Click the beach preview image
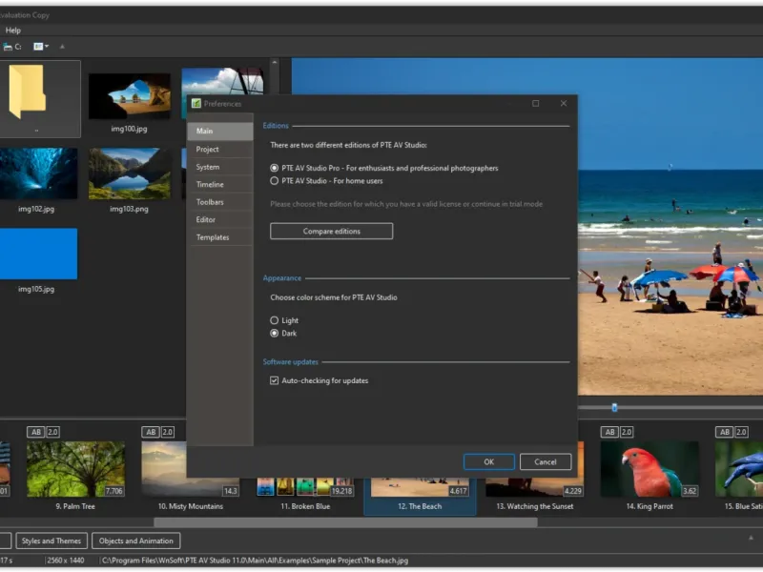This screenshot has width=763, height=572. click(x=670, y=226)
